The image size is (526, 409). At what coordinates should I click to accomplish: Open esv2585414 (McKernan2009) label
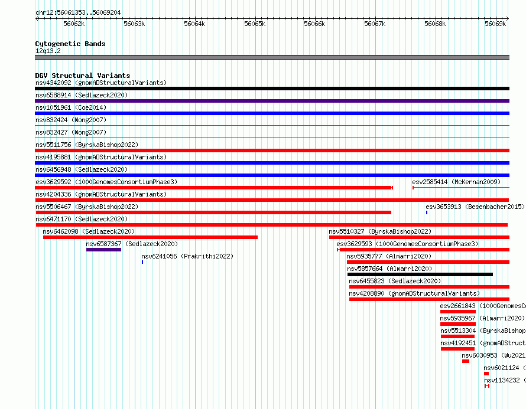pyautogui.click(x=456, y=182)
